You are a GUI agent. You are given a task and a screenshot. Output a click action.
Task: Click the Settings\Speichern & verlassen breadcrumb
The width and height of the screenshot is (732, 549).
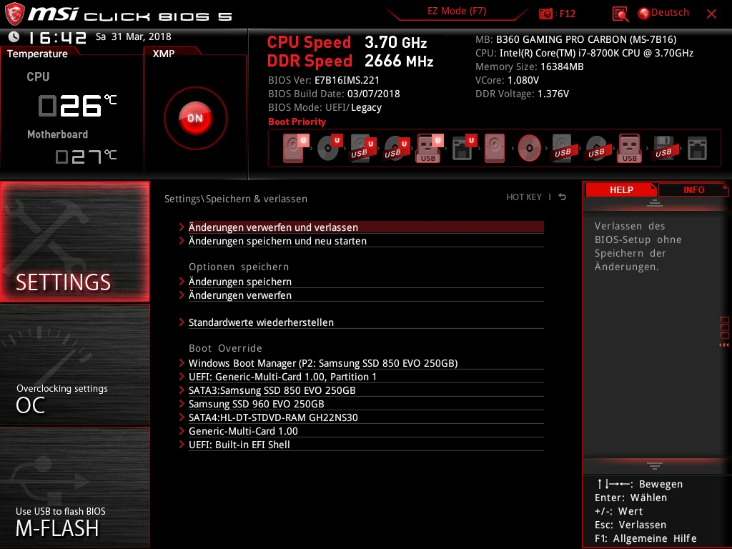point(236,199)
